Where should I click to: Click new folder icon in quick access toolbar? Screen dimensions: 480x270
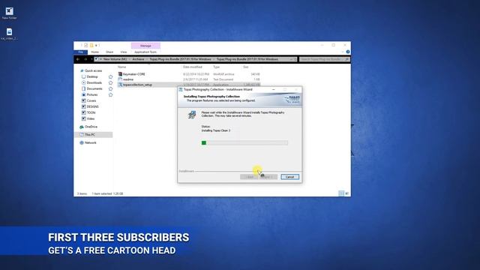pyautogui.click(x=91, y=45)
